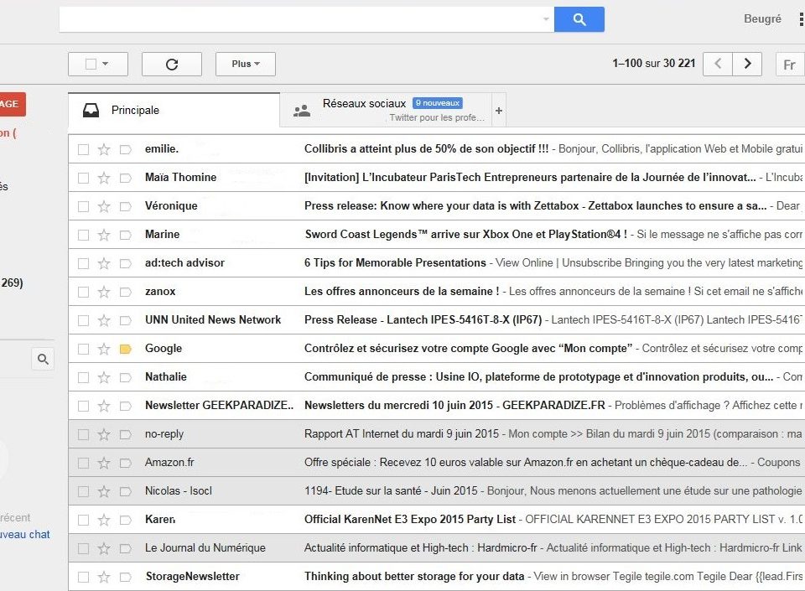
Task: Open the Communiqué de presse Usine IO email
Action: click(x=435, y=377)
